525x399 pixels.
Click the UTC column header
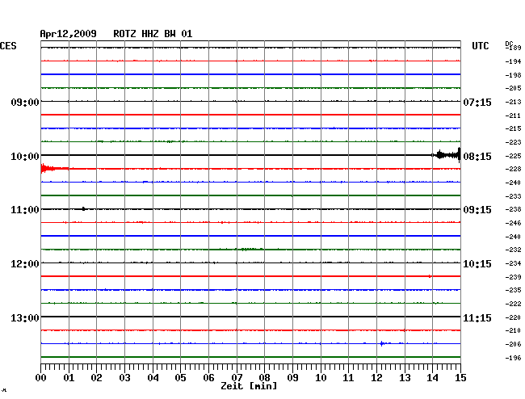point(480,46)
